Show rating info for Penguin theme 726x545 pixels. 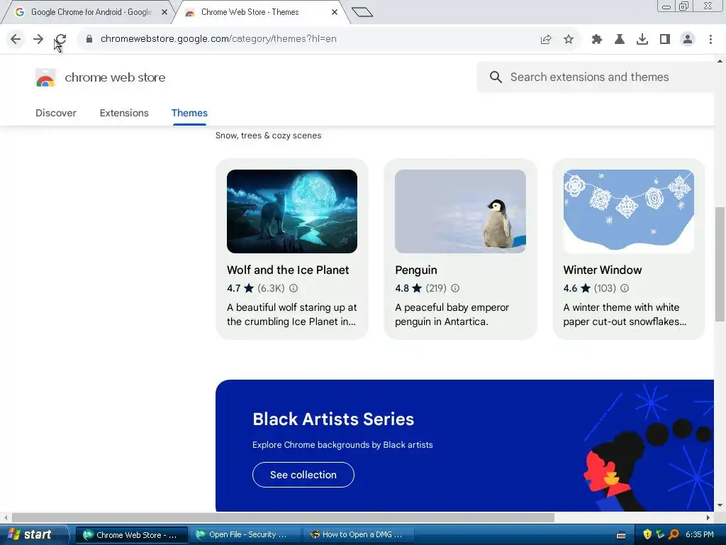click(455, 288)
